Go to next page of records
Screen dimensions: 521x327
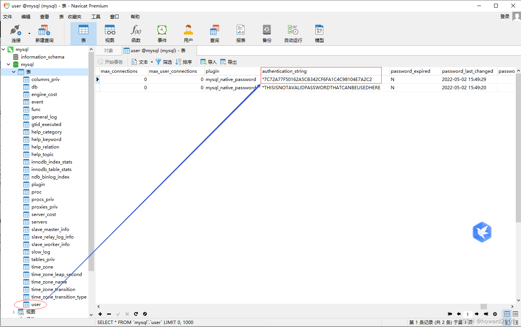(x=477, y=314)
